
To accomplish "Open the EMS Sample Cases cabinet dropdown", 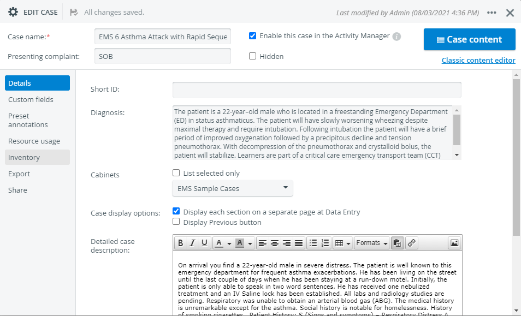I will pyautogui.click(x=233, y=188).
